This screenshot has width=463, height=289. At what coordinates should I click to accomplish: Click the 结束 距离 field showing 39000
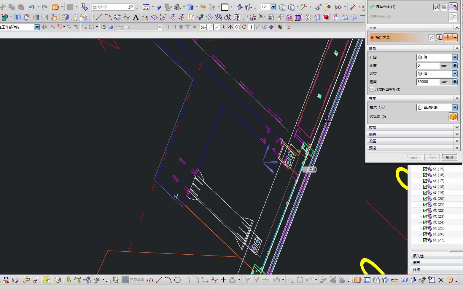[428, 82]
